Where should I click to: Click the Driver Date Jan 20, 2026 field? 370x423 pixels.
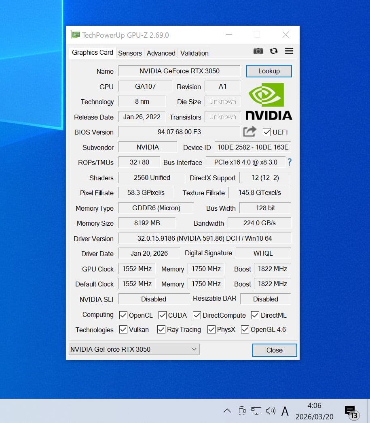click(149, 253)
